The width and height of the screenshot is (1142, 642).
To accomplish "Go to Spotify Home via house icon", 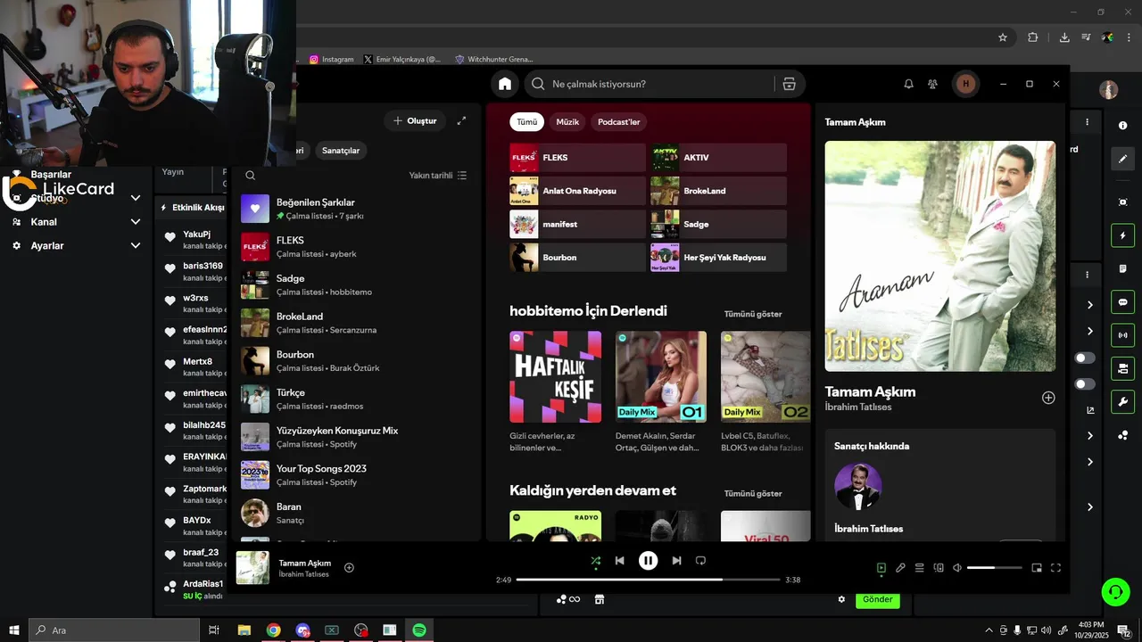I will point(505,84).
